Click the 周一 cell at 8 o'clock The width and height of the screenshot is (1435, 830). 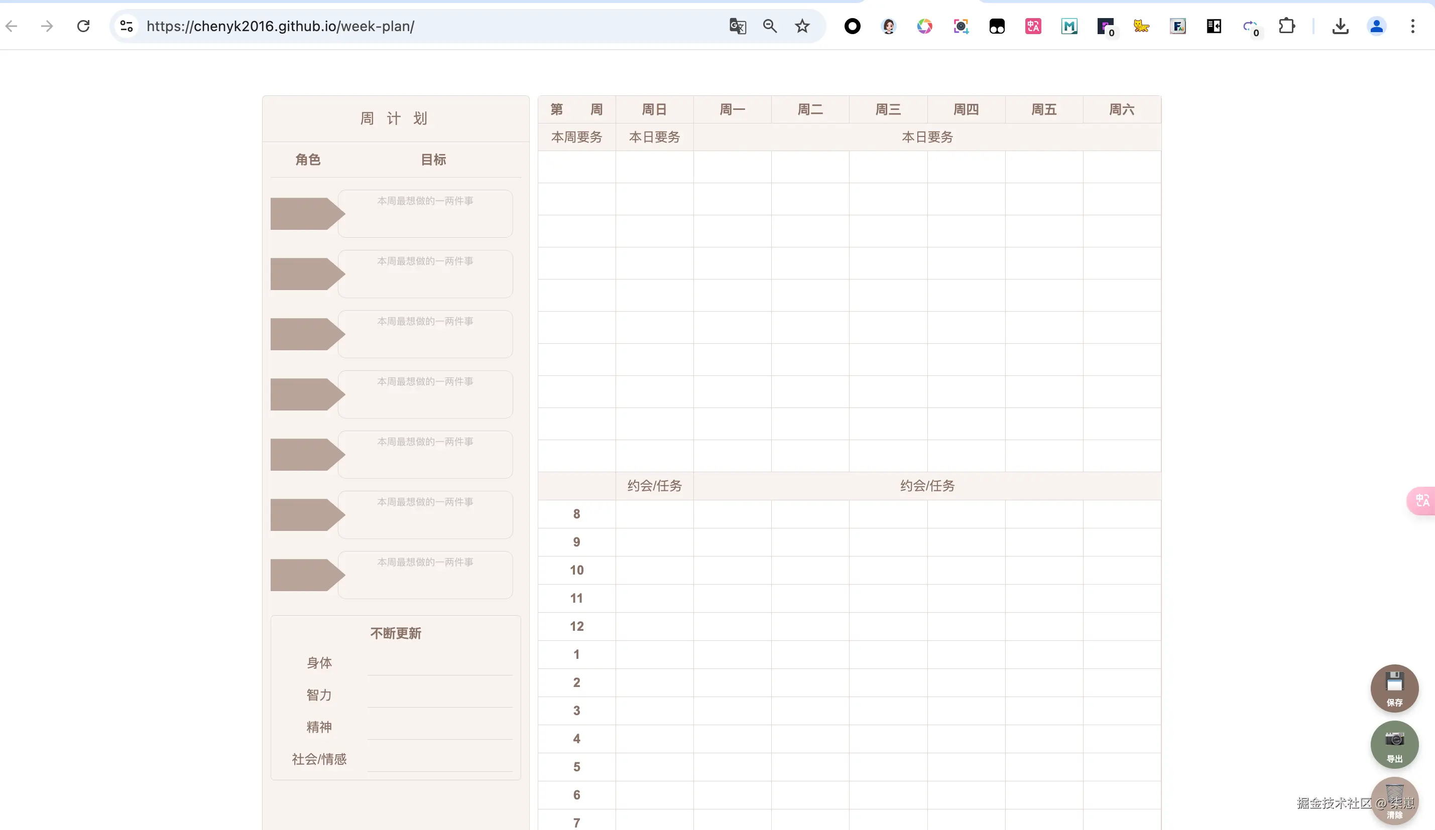[x=732, y=514]
